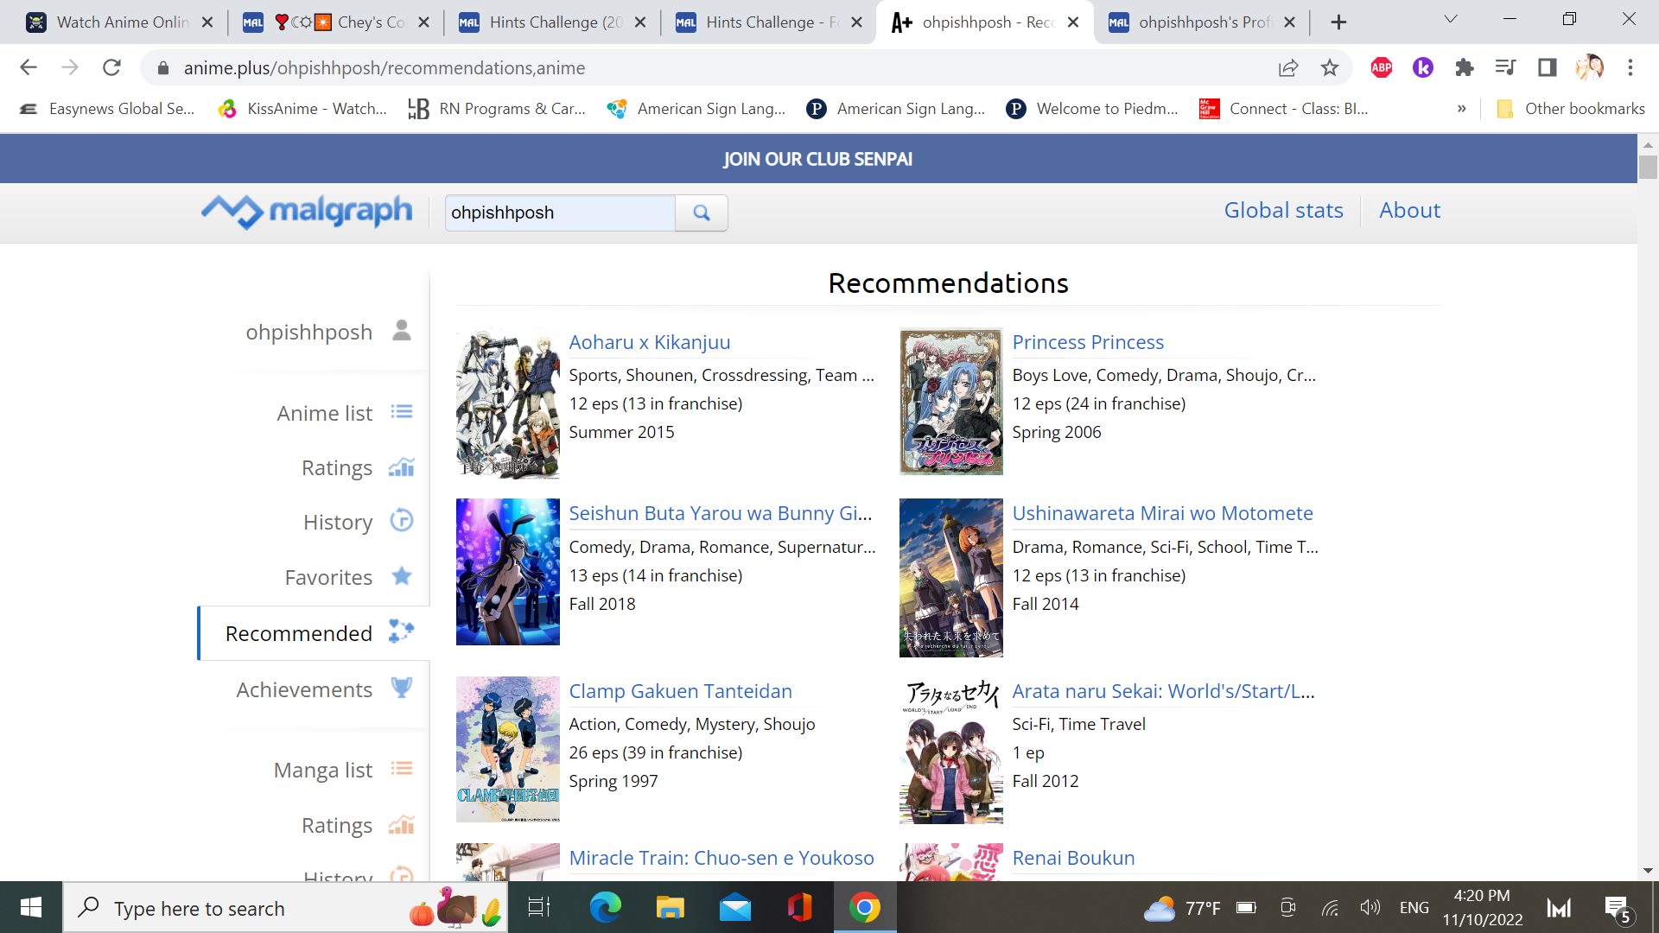Image resolution: width=1659 pixels, height=933 pixels.
Task: Open History via its clock icon
Action: (x=402, y=521)
